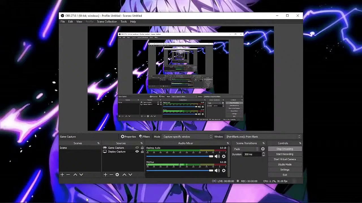Undock the Scene Transitions panel
The width and height of the screenshot is (362, 203).
tap(264, 143)
